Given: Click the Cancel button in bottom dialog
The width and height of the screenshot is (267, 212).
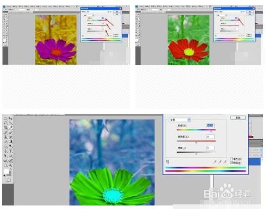Looking at the screenshot, I should pos(238,118).
